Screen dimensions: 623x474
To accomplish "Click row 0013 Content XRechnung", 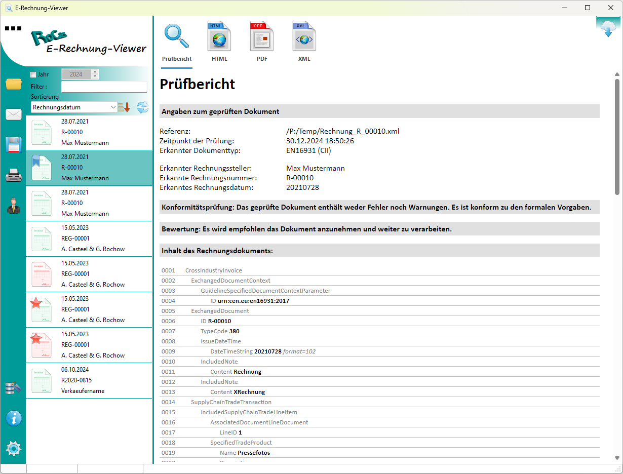I will pos(379,392).
